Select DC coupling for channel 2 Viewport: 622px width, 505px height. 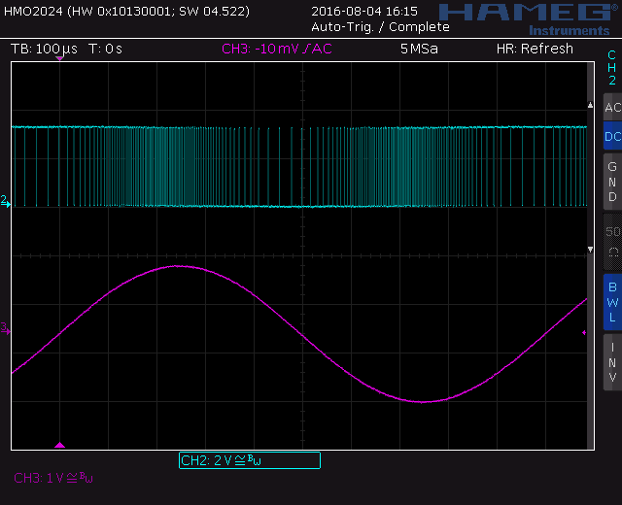pos(612,138)
